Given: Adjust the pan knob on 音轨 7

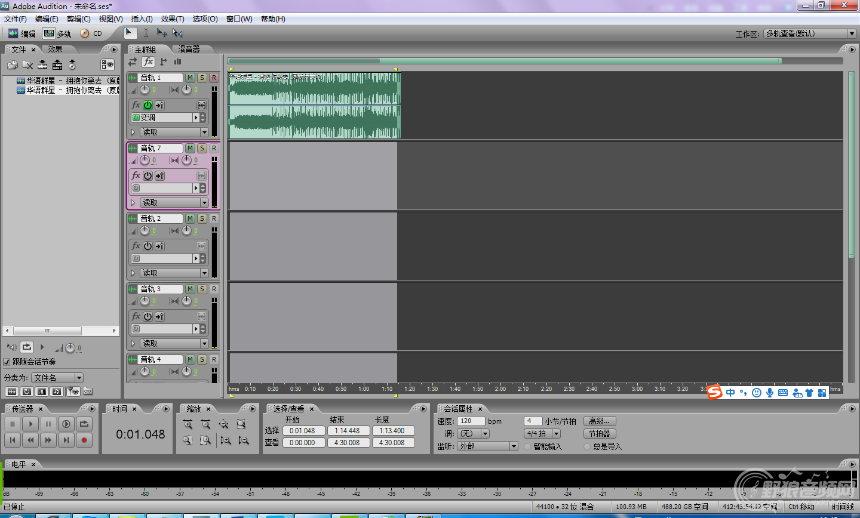Looking at the screenshot, I should click(x=186, y=160).
